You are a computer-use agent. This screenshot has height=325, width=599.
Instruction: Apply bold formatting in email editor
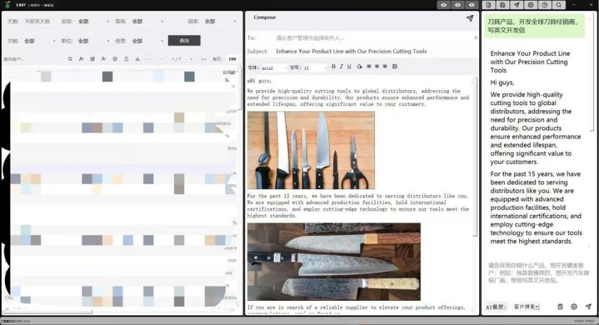pyautogui.click(x=333, y=66)
